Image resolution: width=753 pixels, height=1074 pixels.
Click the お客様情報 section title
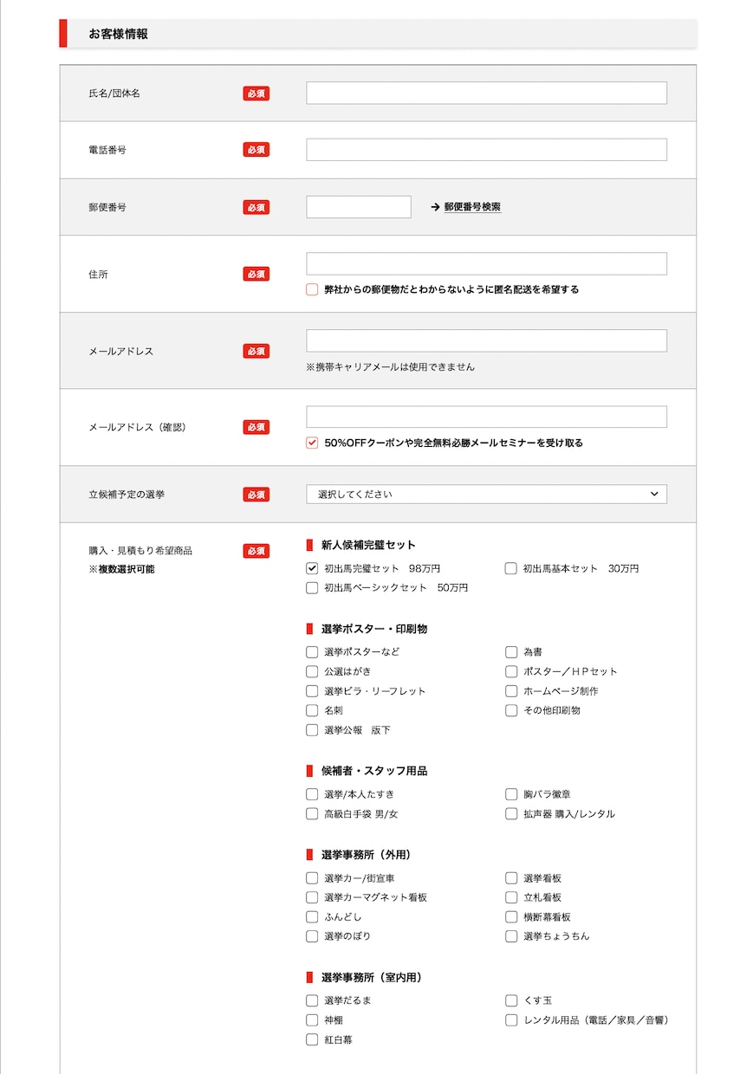[x=118, y=34]
